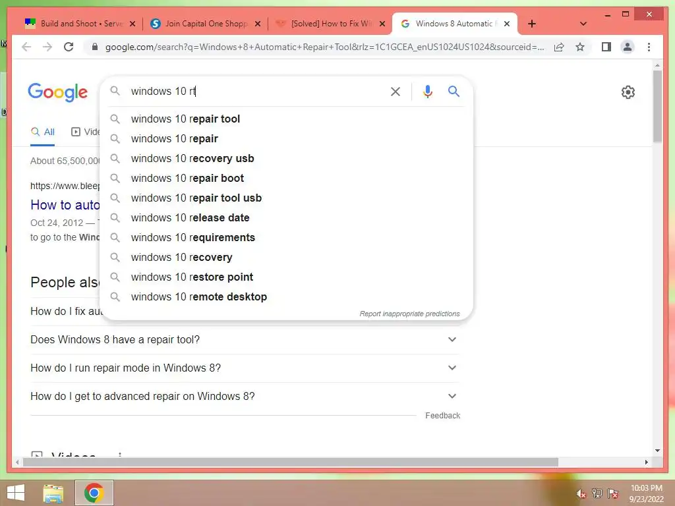This screenshot has width=675, height=506.
Task: Pick suggestion windows 10 recovery usb
Action: [x=287, y=158]
